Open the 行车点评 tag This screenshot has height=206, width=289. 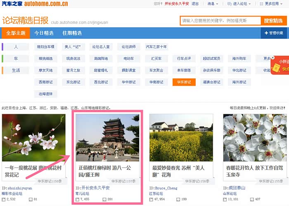click(184, 59)
